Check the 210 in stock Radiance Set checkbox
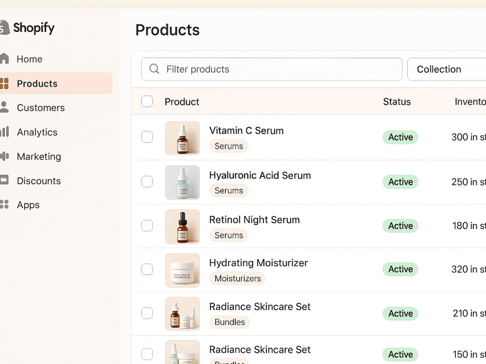 147,313
